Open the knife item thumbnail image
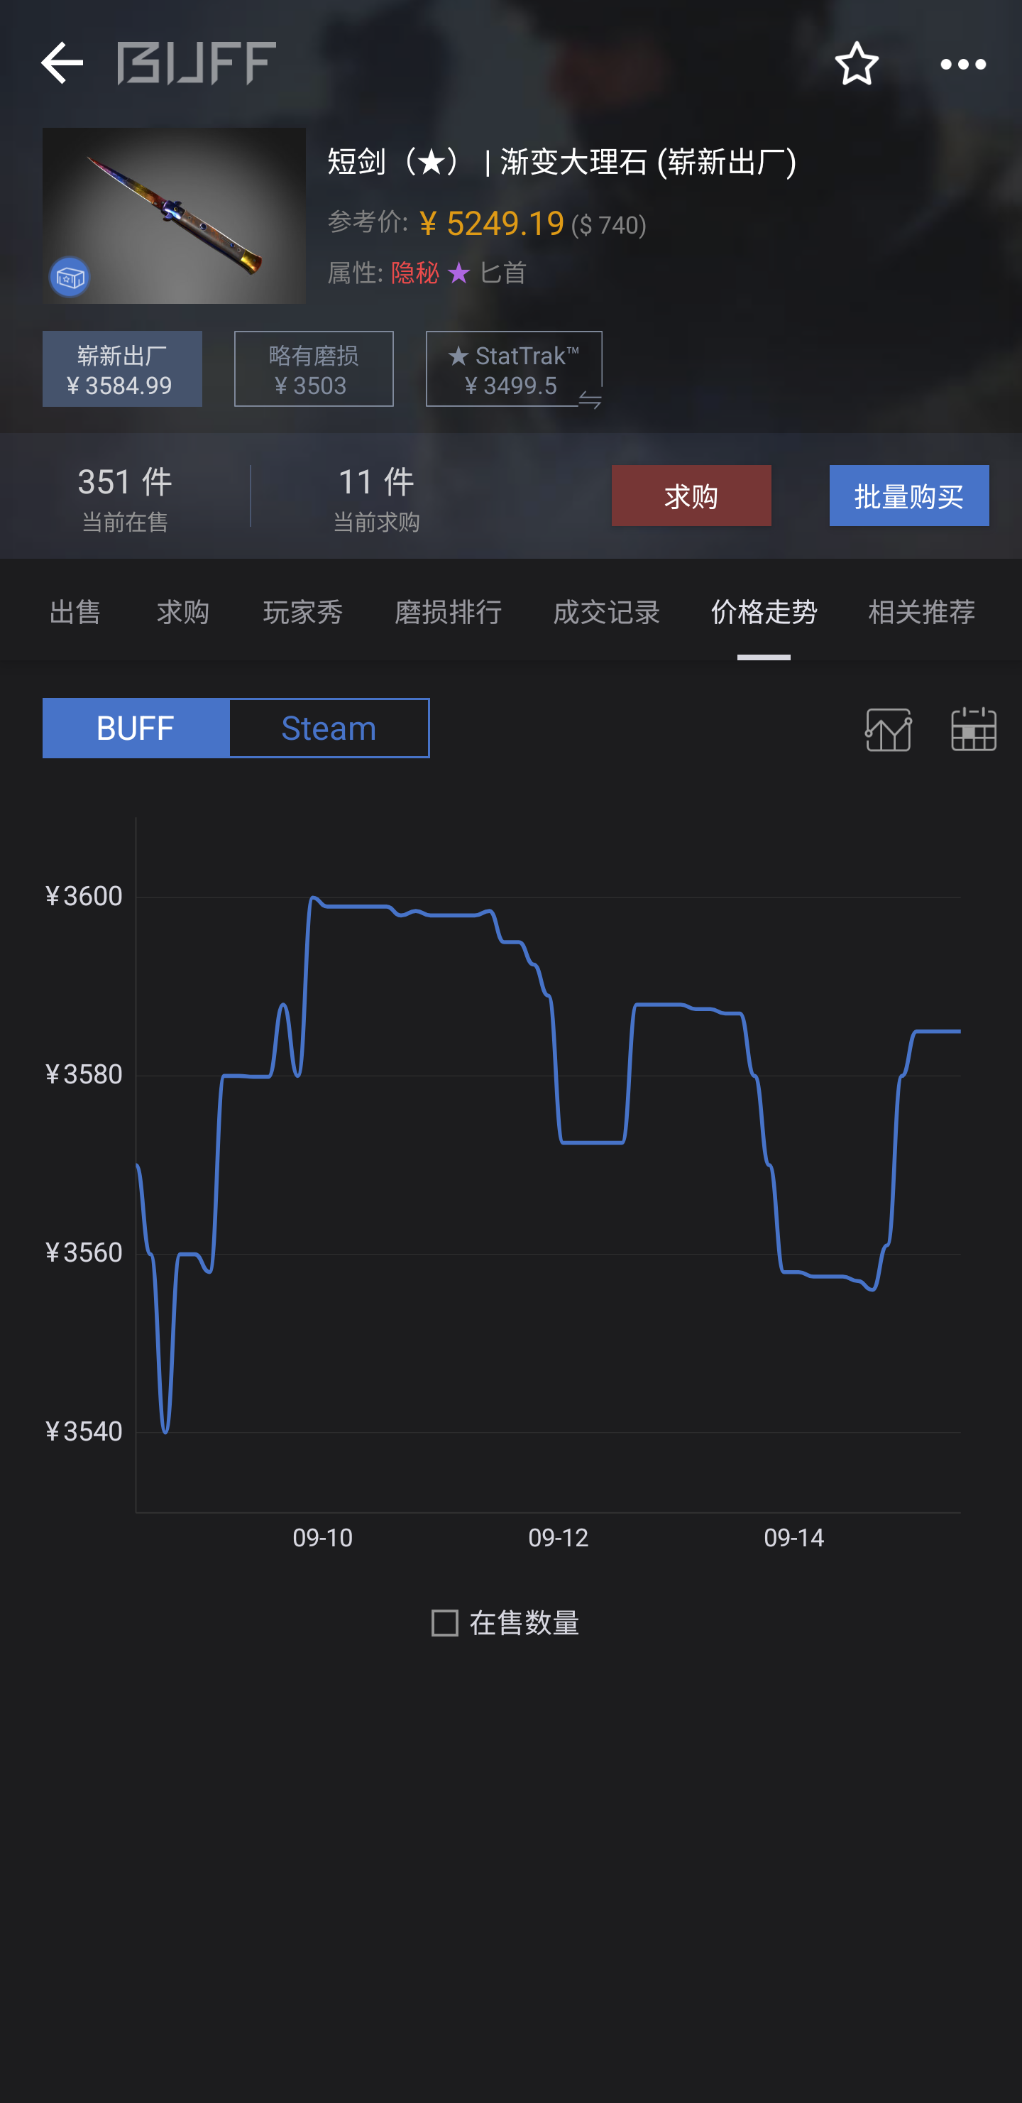 (x=174, y=216)
